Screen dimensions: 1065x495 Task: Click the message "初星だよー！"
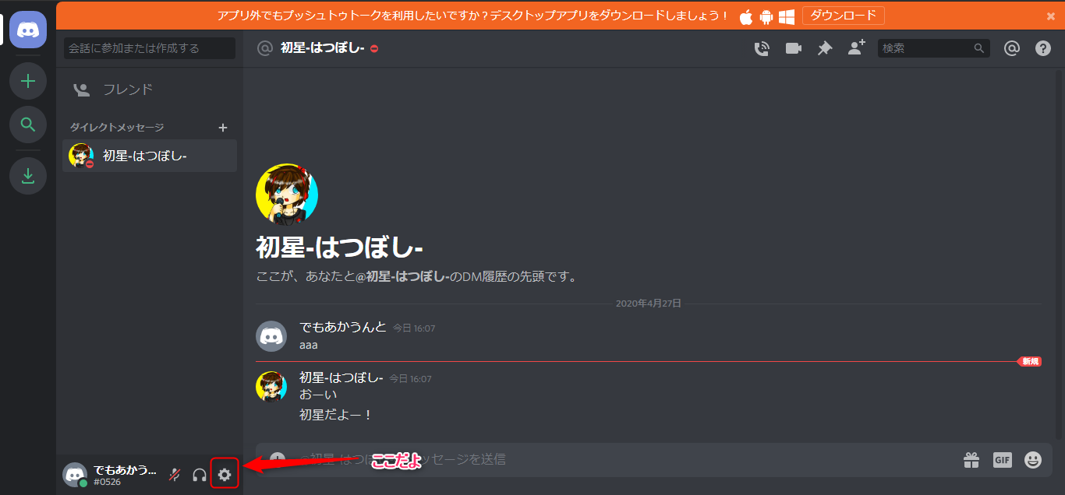[337, 416]
